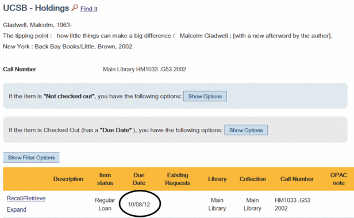The image size is (354, 218).
Task: Click the magnifying glass Find It icon
Action: point(75,8)
